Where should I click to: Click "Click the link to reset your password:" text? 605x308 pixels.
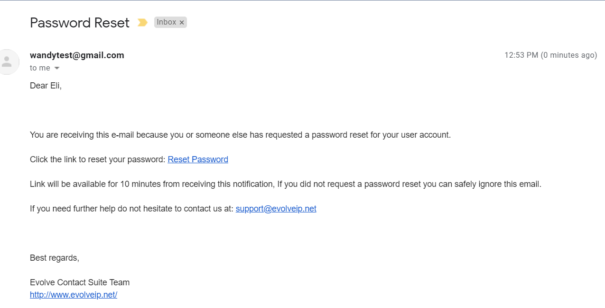tap(98, 159)
